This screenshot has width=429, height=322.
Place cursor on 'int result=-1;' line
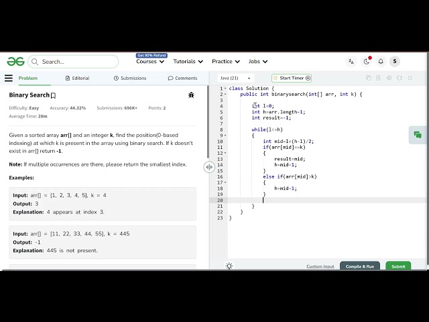pos(271,118)
